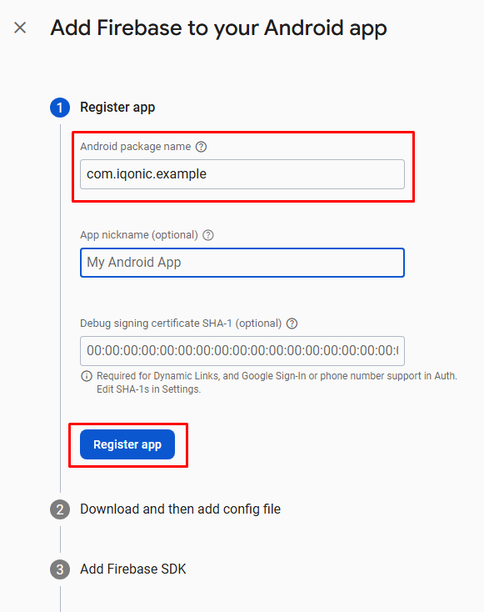Click the Debug signing certificate SHA-1 field
The image size is (484, 612).
pyautogui.click(x=242, y=351)
